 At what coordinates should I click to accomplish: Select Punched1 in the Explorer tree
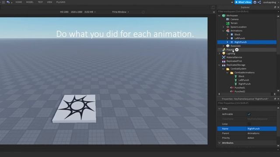(x=239, y=88)
